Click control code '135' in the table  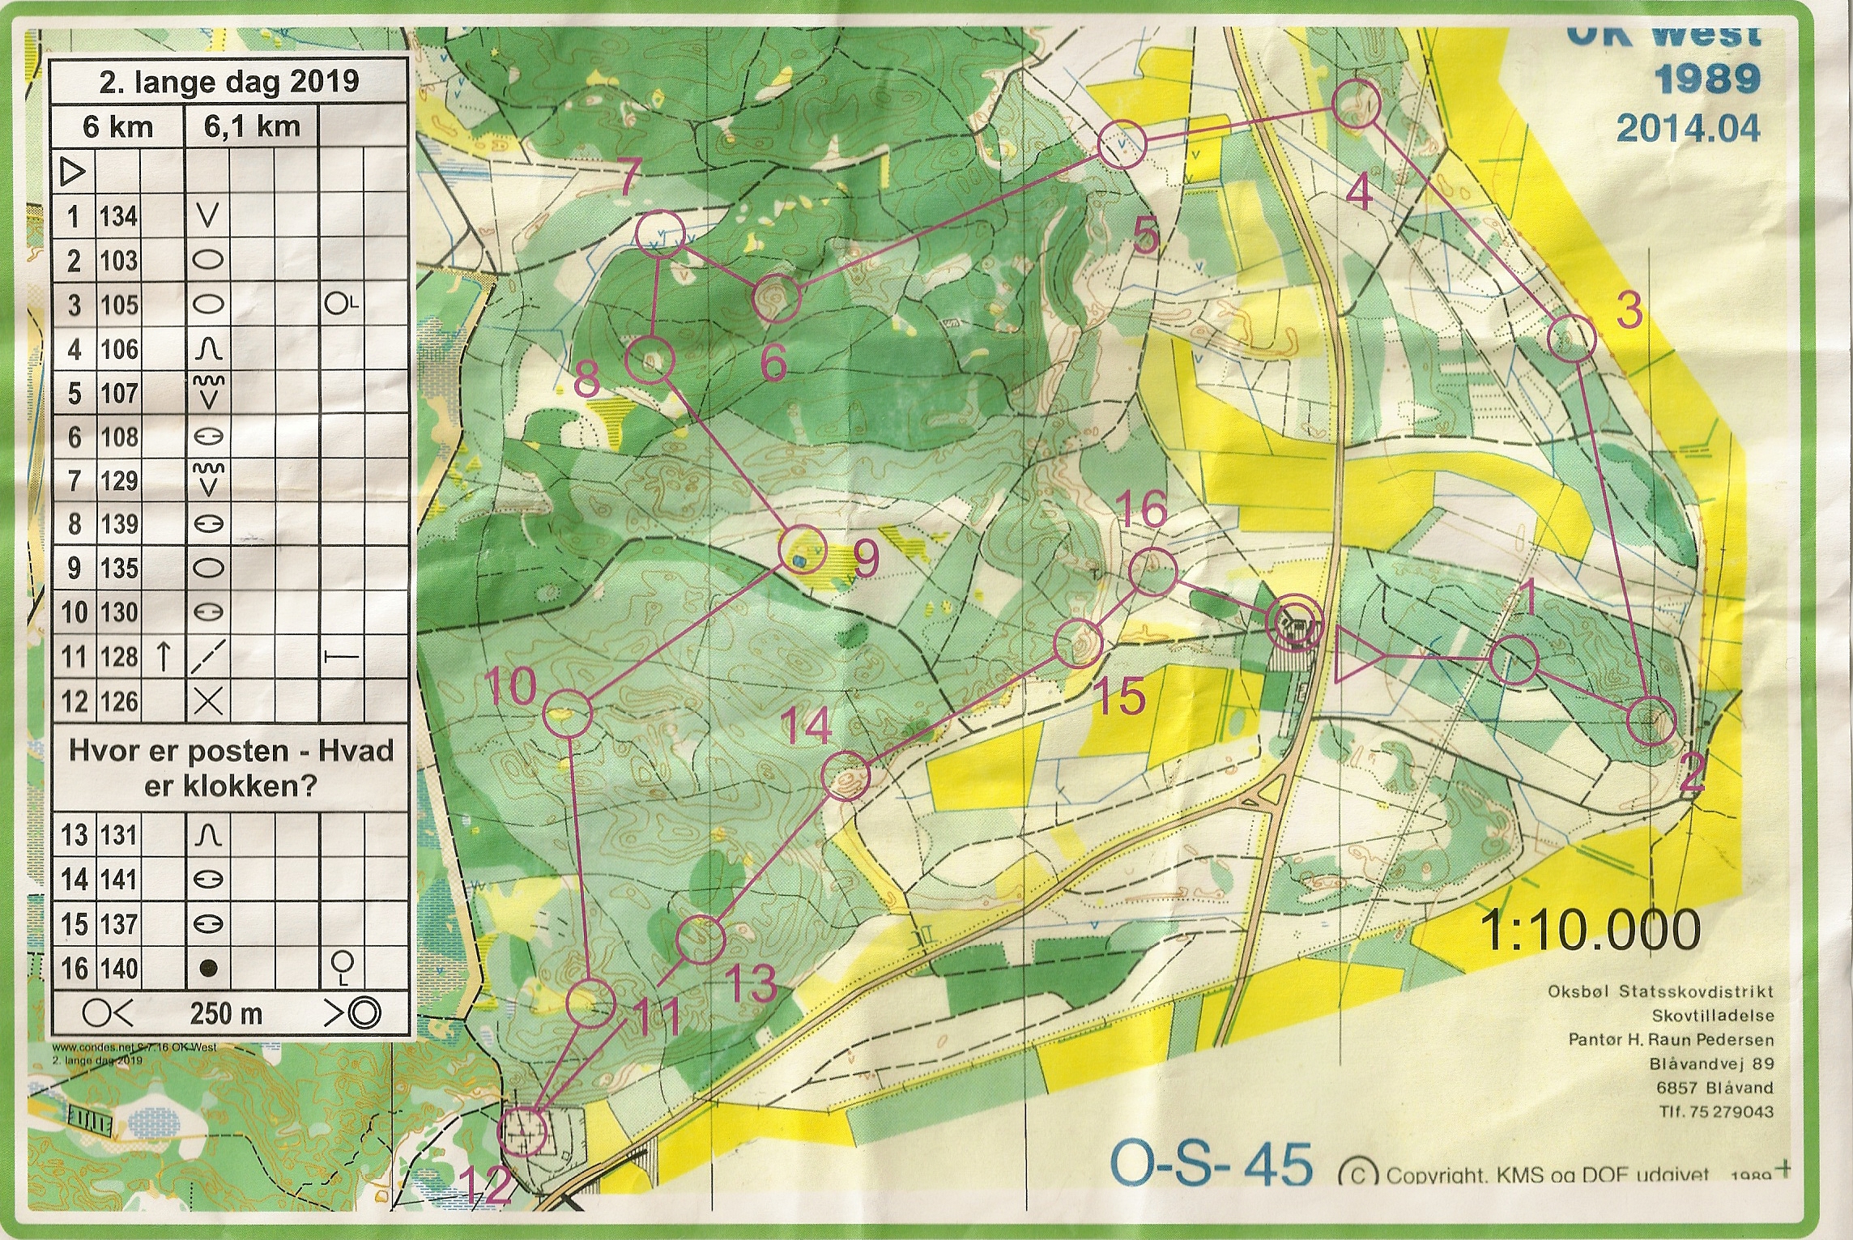(x=119, y=569)
